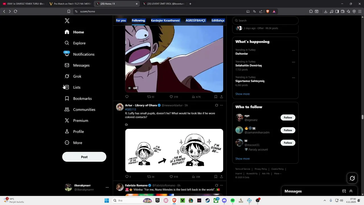Open Terms of Service link
Screen dimensions: 364x205
click(x=243, y=169)
